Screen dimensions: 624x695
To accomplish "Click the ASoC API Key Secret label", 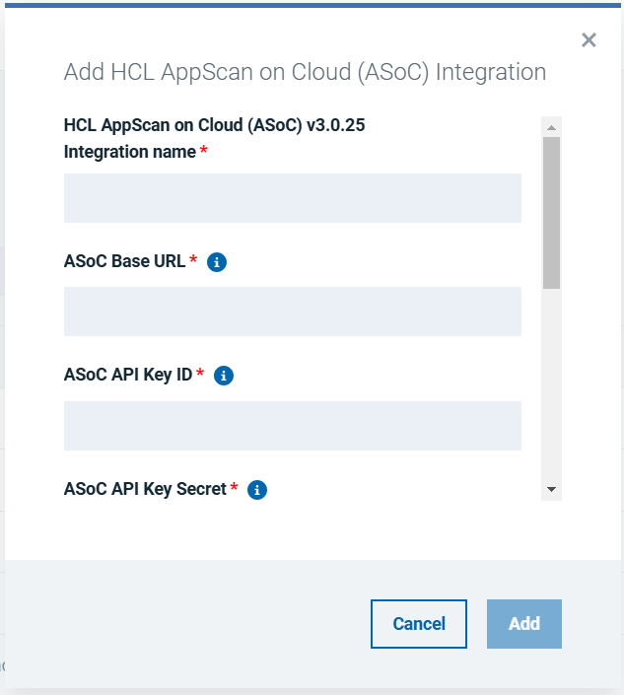I will [x=145, y=488].
